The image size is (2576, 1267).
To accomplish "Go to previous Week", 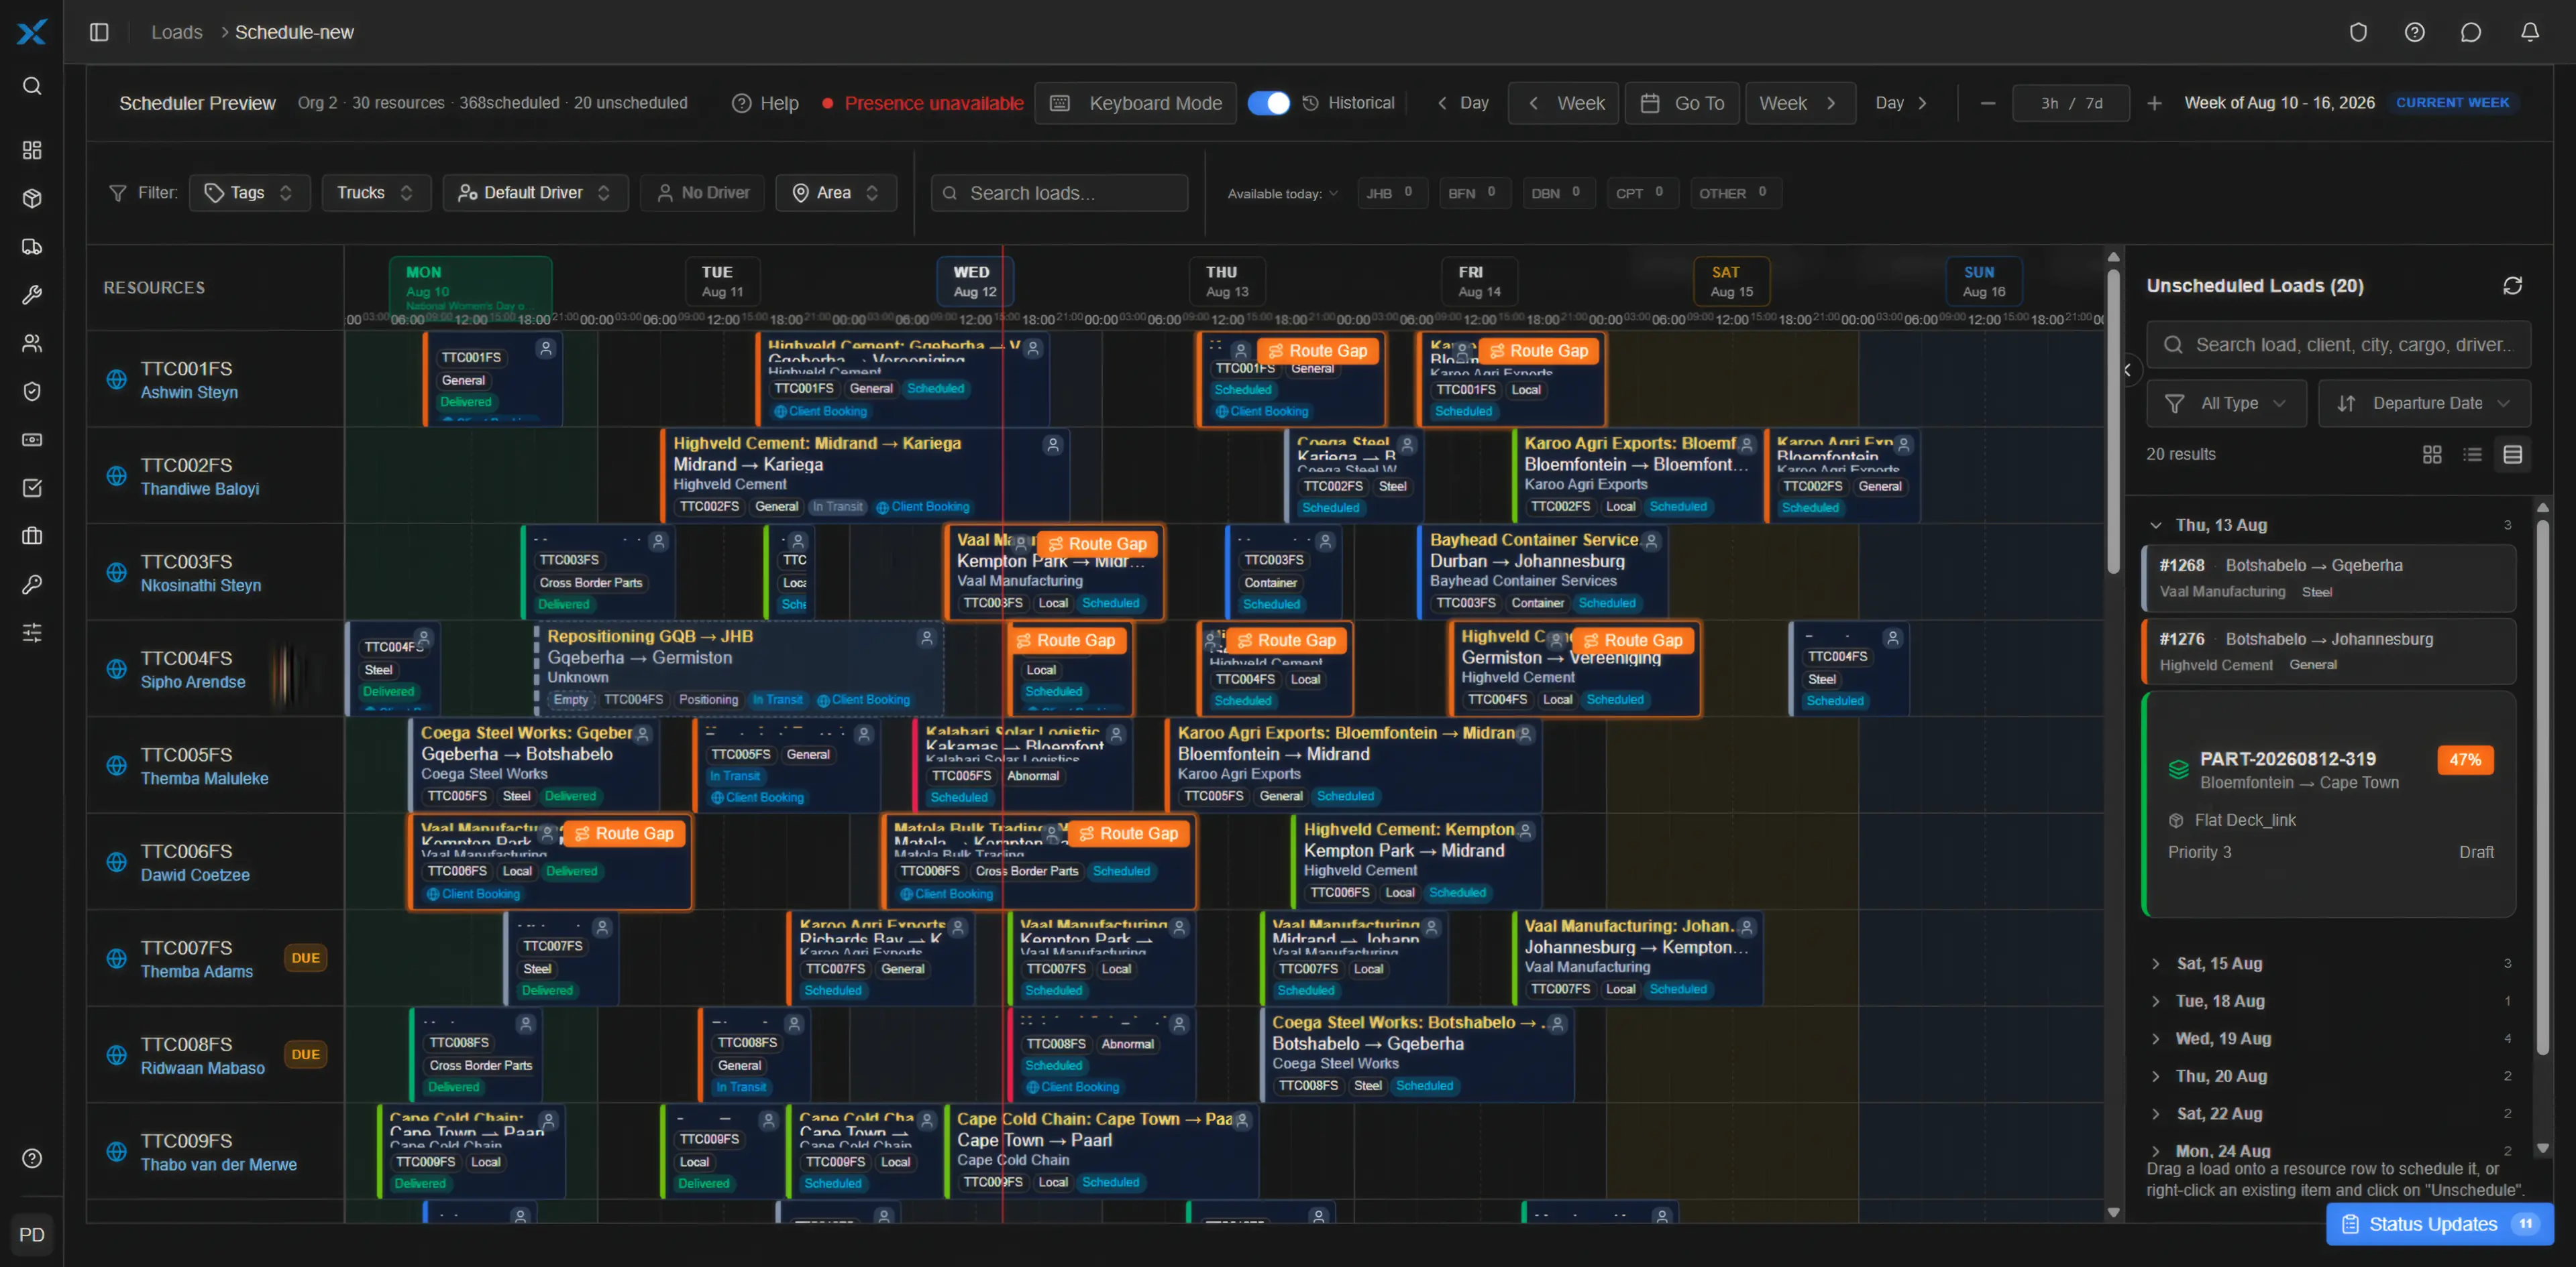I will coord(1564,103).
